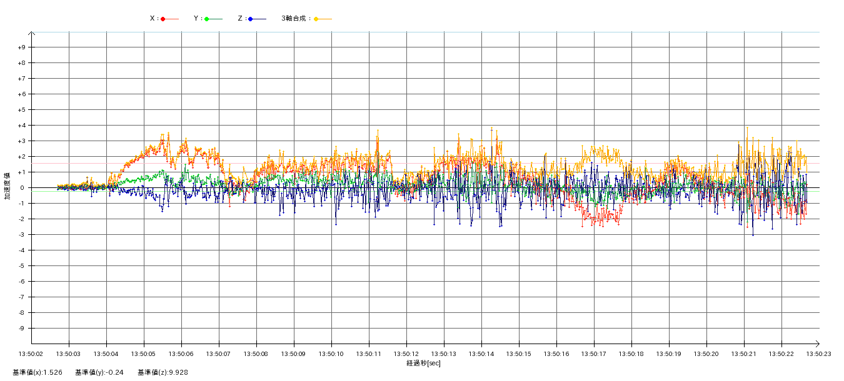Screen dimensions: 844x381
Task: Select the 'Y :' legend label
Action: [x=198, y=19]
